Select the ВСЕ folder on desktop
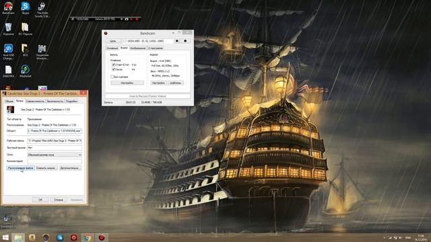431x242 pixels. pos(26,50)
